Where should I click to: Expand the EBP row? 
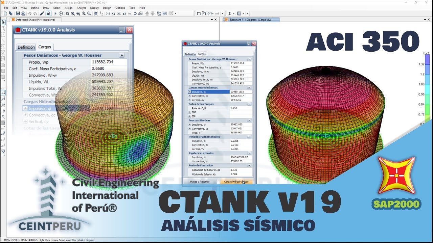[190, 112]
